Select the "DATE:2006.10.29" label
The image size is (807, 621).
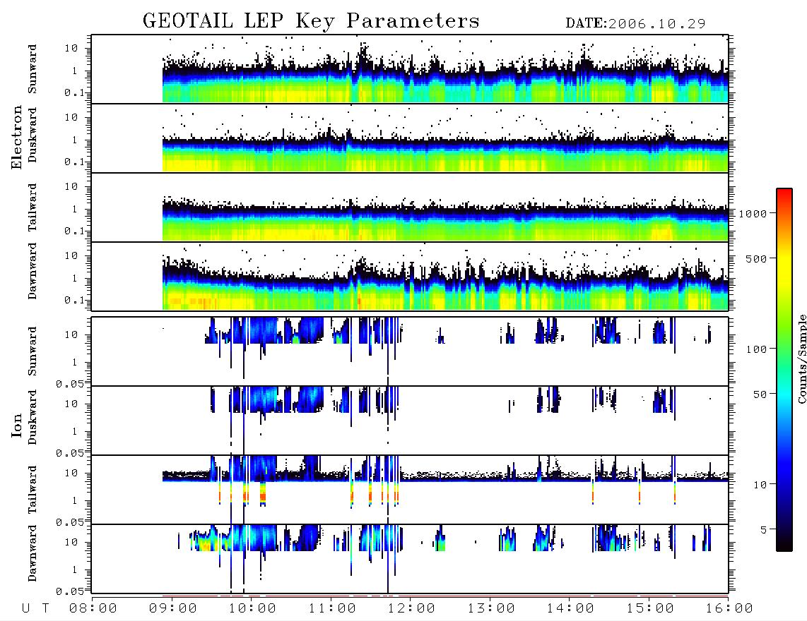click(635, 24)
